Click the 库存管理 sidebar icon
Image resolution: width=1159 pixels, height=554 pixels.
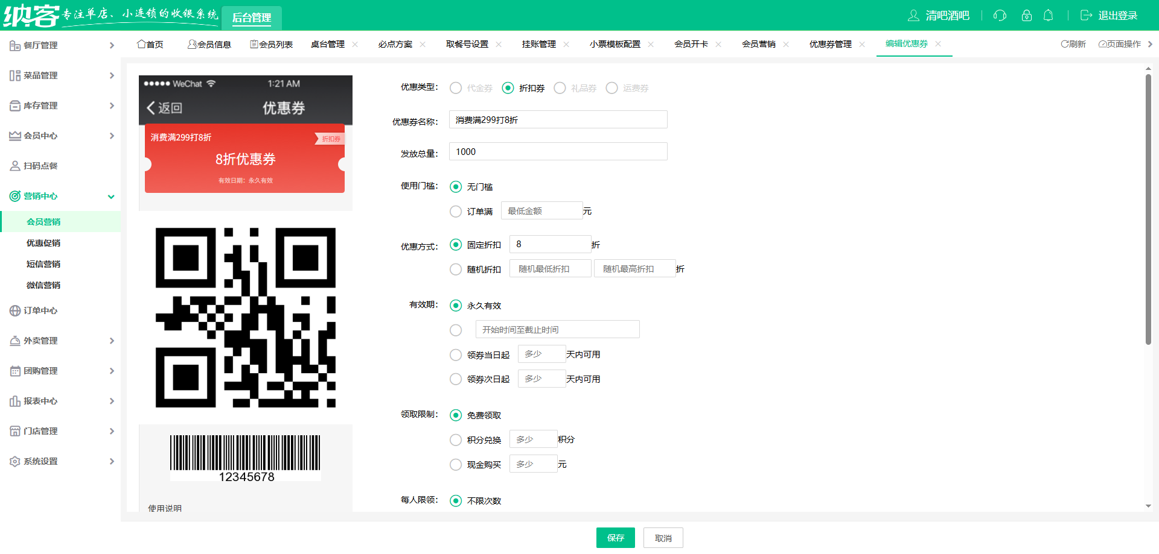[15, 105]
